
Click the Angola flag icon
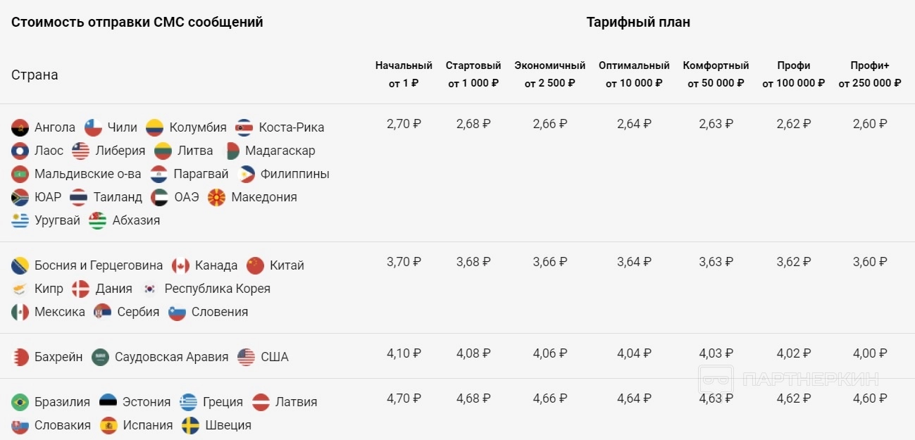click(x=20, y=127)
